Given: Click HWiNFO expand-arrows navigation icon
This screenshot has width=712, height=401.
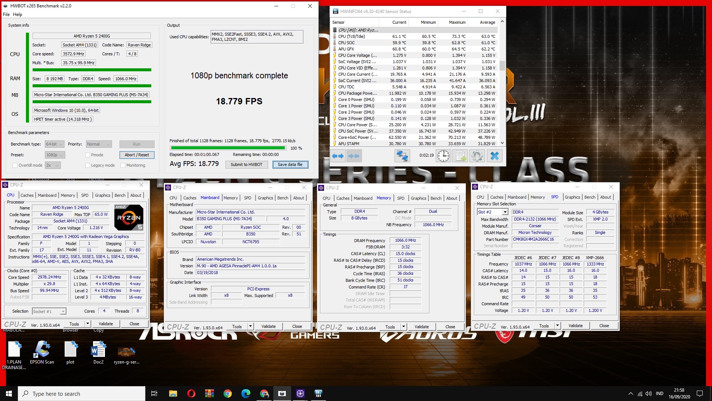Looking at the screenshot, I should [338, 156].
